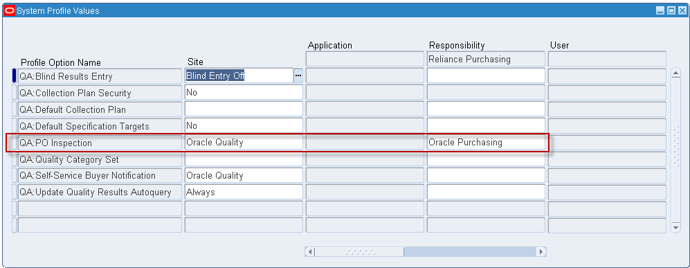Select the QA:PO Inspection profile name

[100, 143]
